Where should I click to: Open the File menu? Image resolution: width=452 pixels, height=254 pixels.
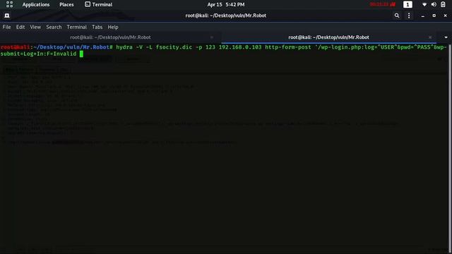(x=6, y=27)
